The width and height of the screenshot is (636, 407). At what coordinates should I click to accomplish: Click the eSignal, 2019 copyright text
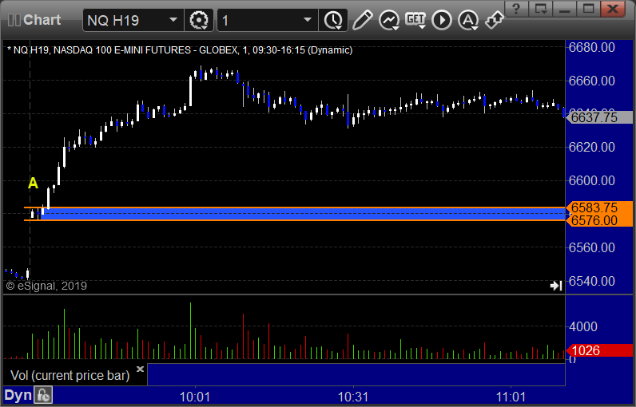[46, 286]
